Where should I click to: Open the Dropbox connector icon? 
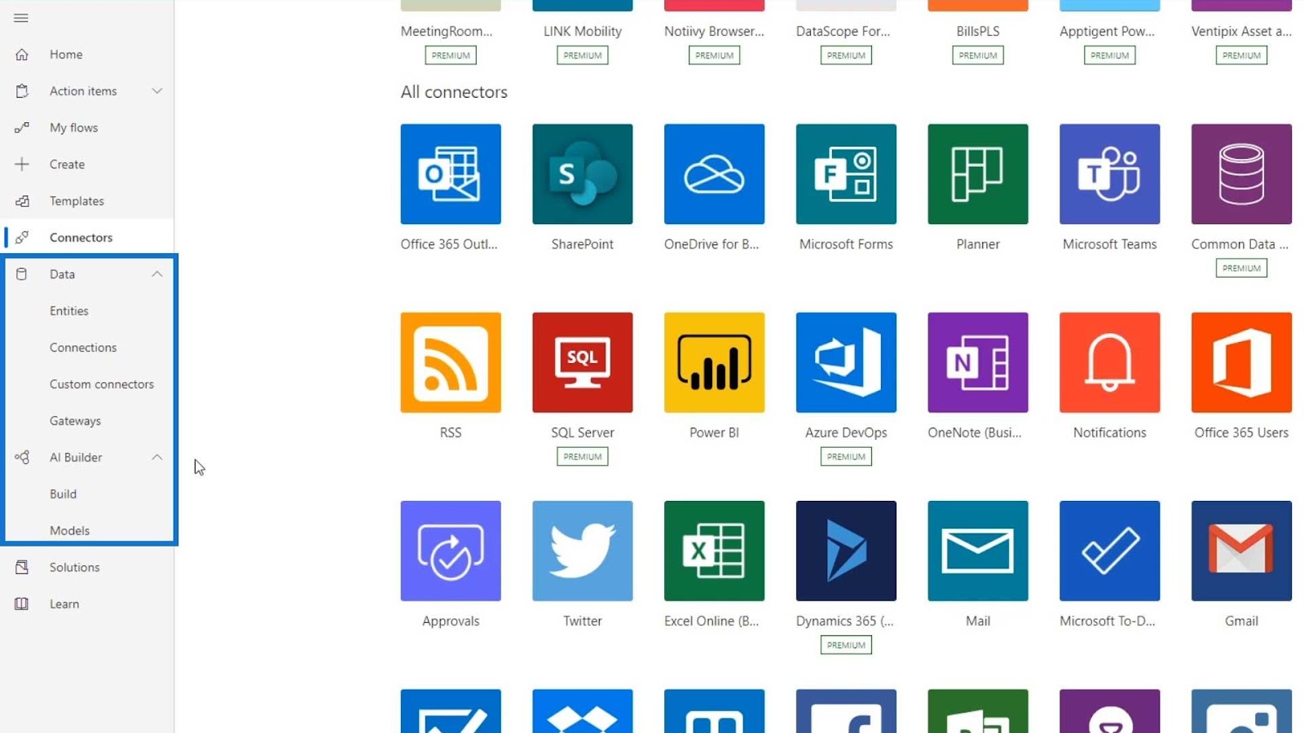583,711
